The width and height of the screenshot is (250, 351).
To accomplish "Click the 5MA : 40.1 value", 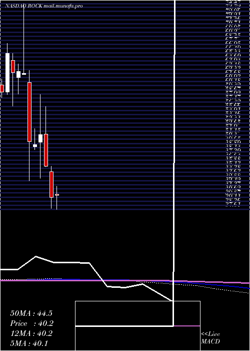I will click(29, 343).
